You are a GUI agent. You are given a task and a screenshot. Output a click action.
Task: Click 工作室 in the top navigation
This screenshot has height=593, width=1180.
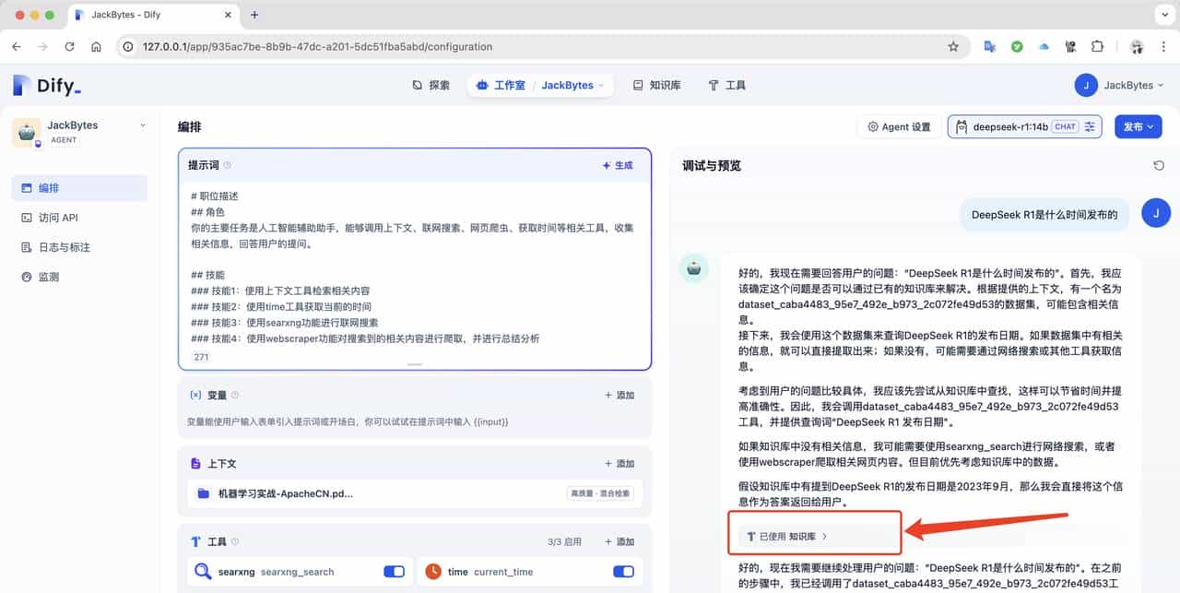[x=507, y=85]
